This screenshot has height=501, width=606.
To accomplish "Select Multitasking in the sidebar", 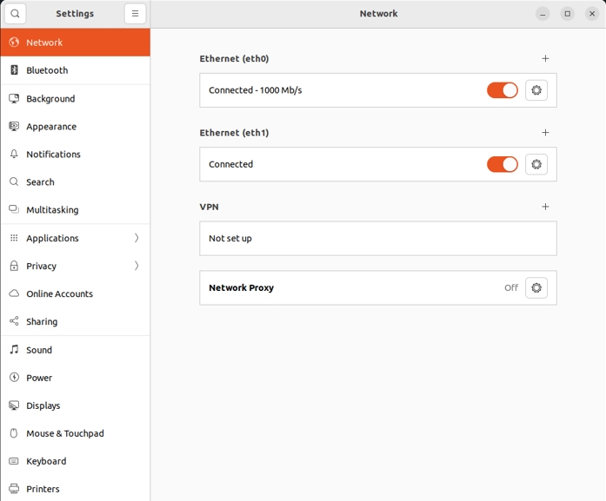I will [76, 209].
